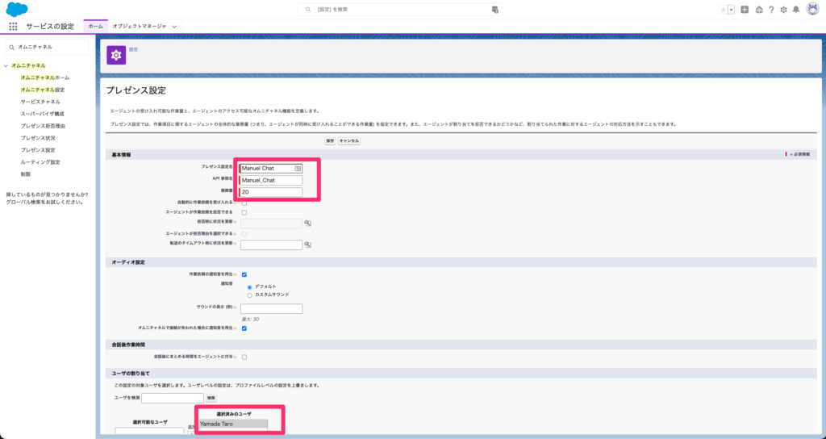Select the カスタムサウンド radio button
The width and height of the screenshot is (826, 439).
pos(249,295)
